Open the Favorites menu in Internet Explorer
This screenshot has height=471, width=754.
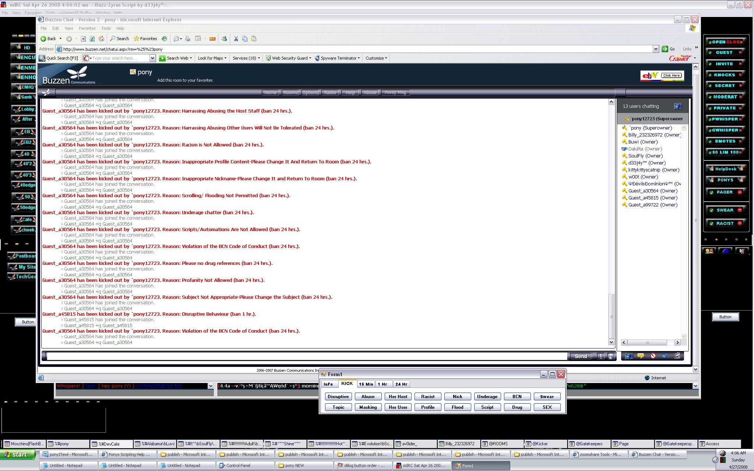(87, 28)
